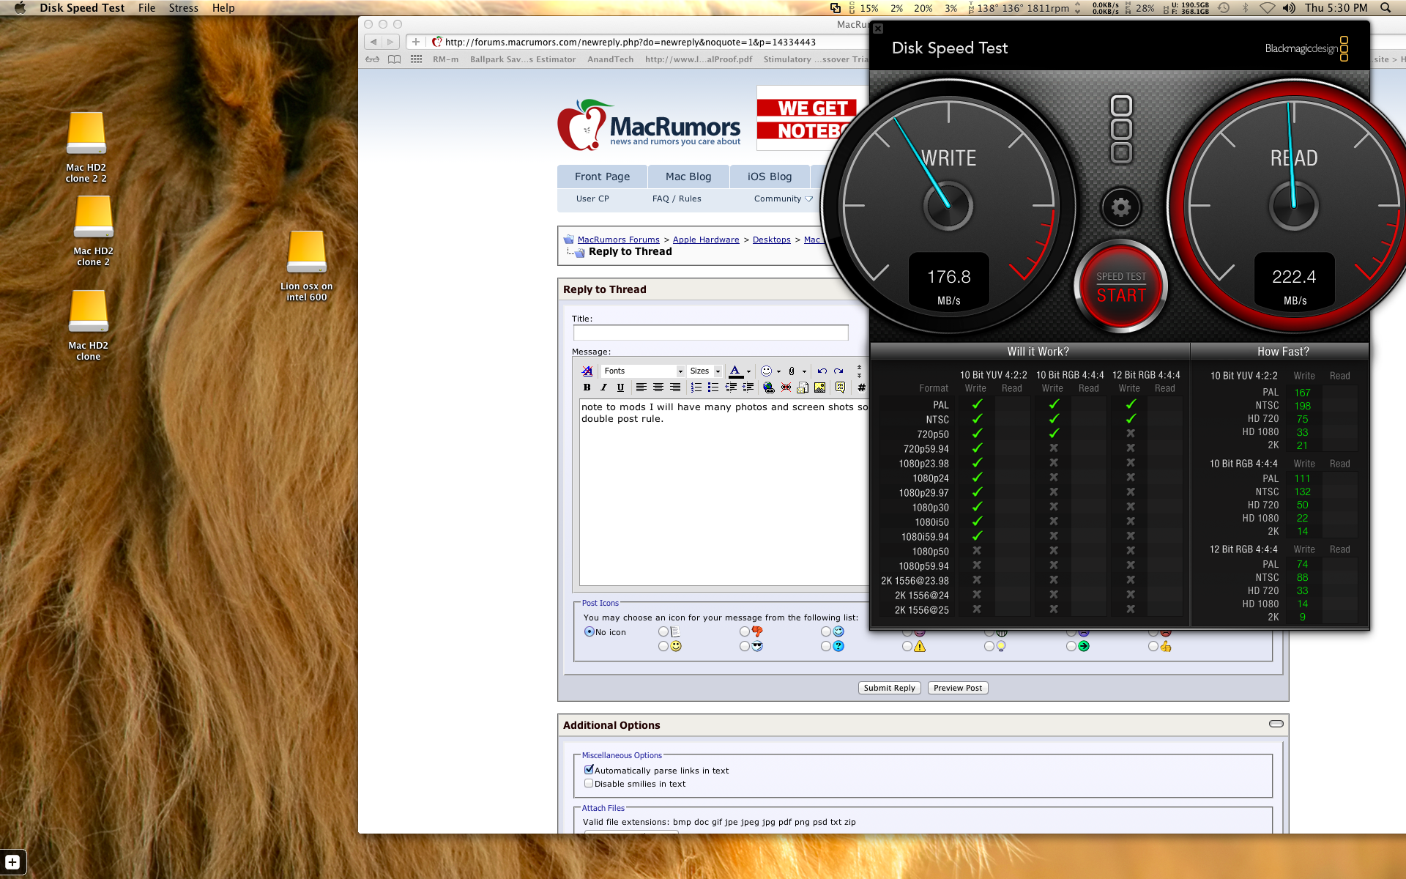Click the Blackmagicdesign logo
This screenshot has height=879, width=1406.
(x=1307, y=48)
